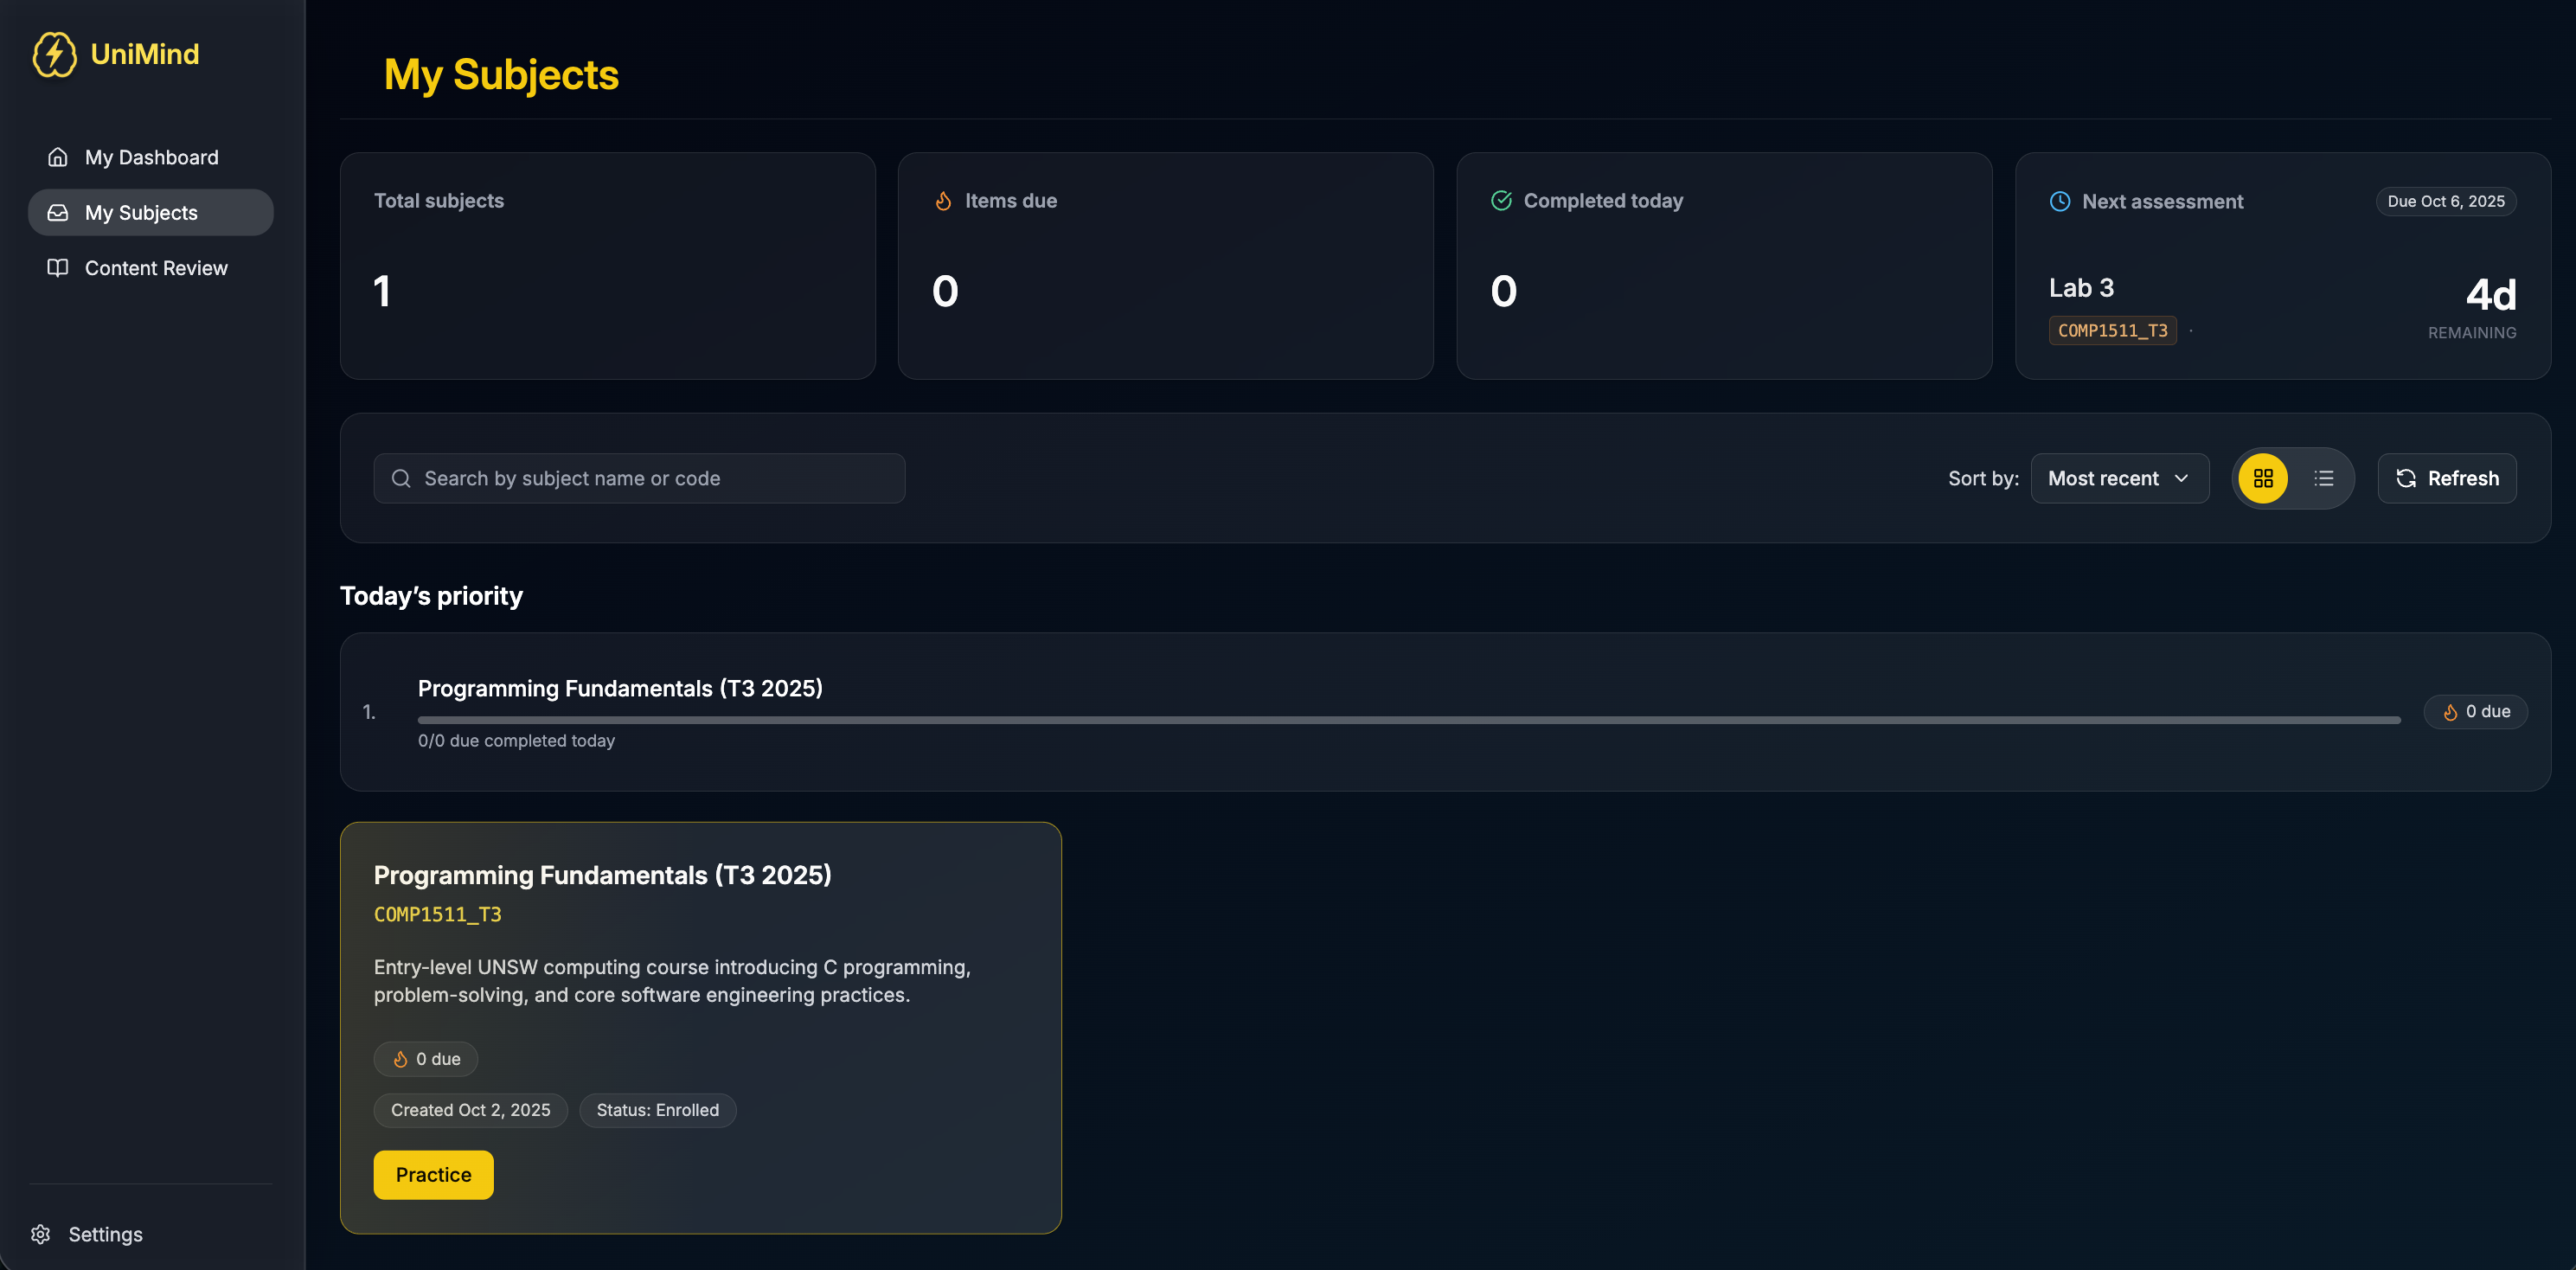Click the checkmark icon beside Completed today
The width and height of the screenshot is (2576, 1270).
coord(1501,201)
